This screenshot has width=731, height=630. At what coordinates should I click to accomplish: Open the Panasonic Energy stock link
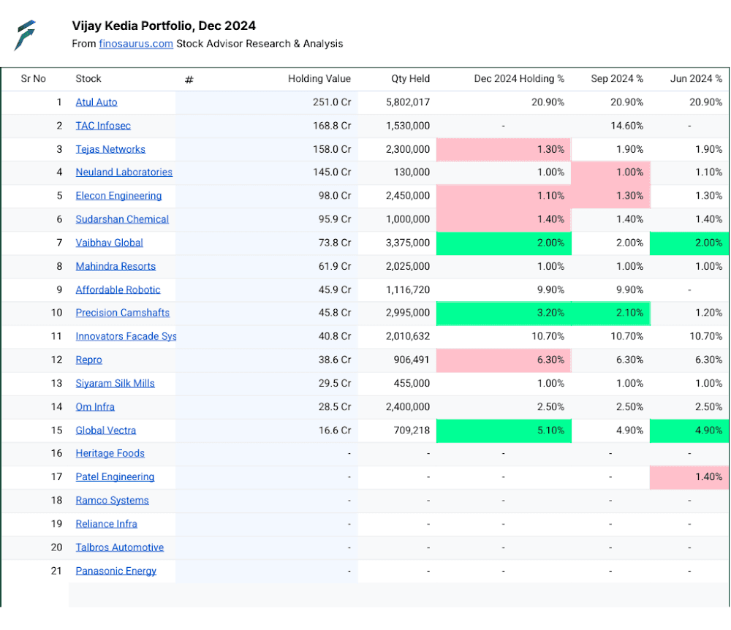click(116, 571)
